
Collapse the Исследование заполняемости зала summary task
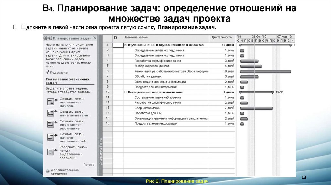point(126,92)
